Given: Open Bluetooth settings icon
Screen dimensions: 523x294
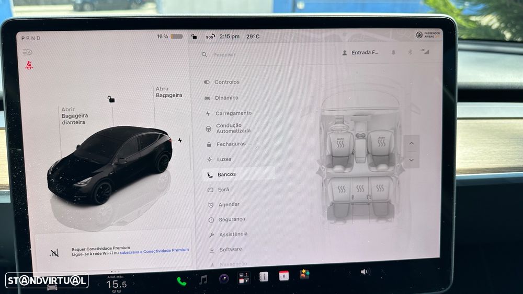Looking at the screenshot, I should point(410,52).
